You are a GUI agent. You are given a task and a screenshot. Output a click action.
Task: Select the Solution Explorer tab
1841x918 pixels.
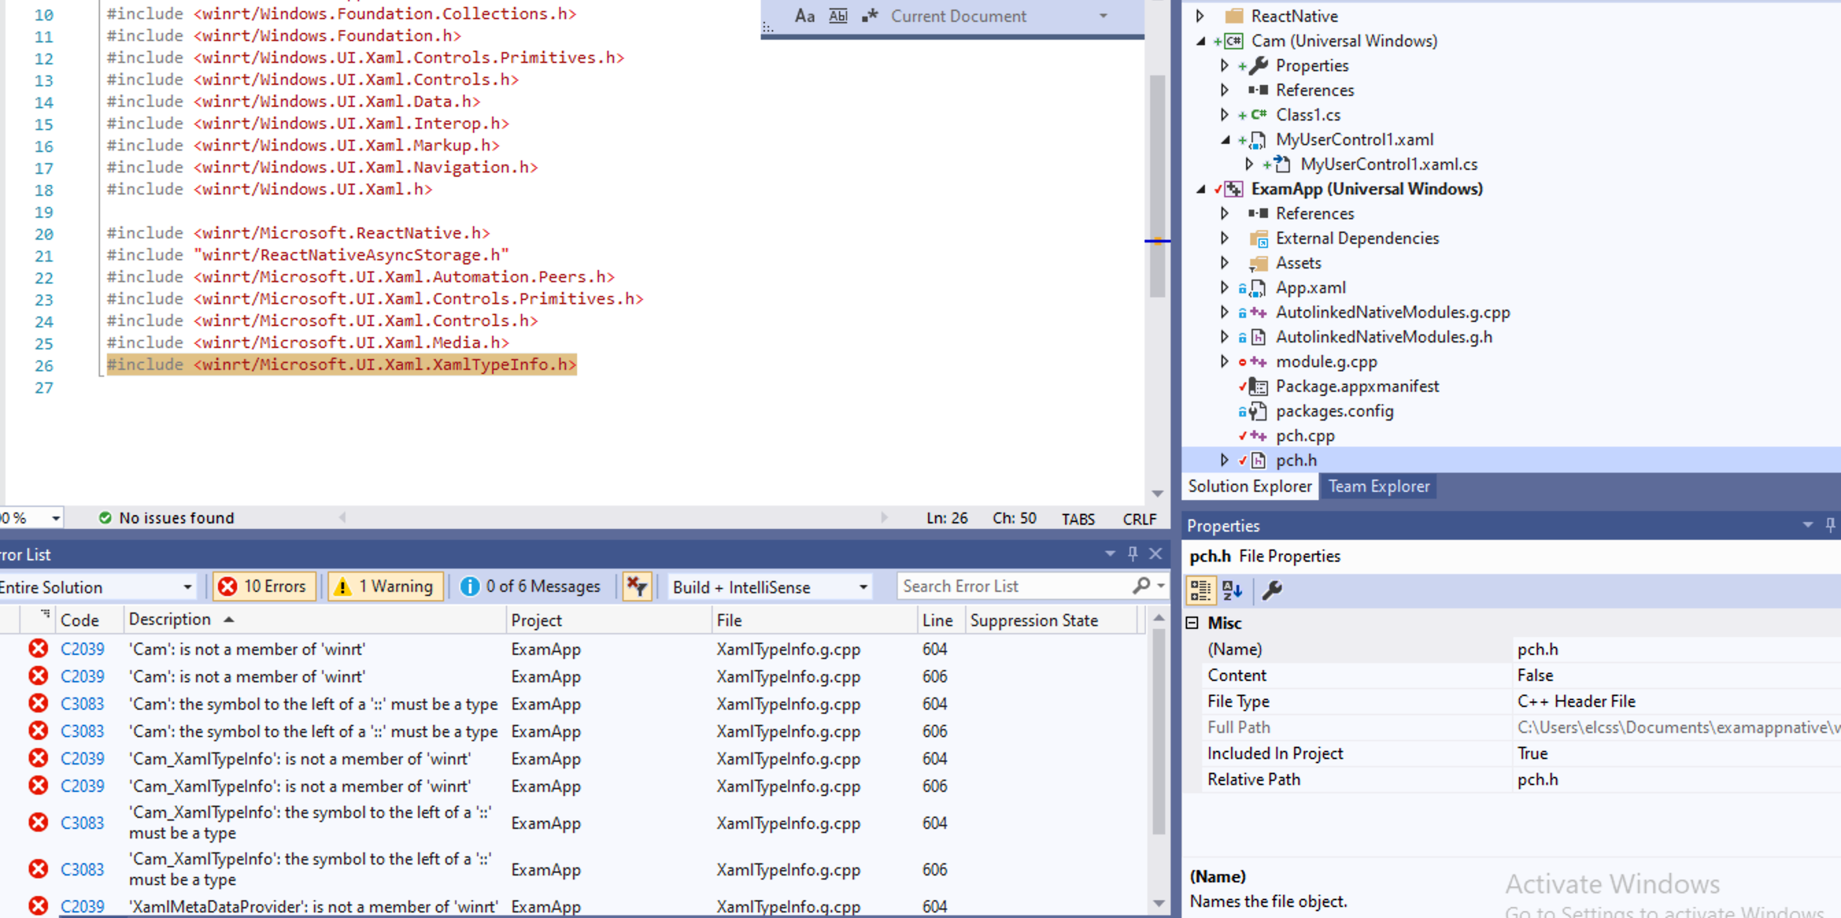point(1249,486)
